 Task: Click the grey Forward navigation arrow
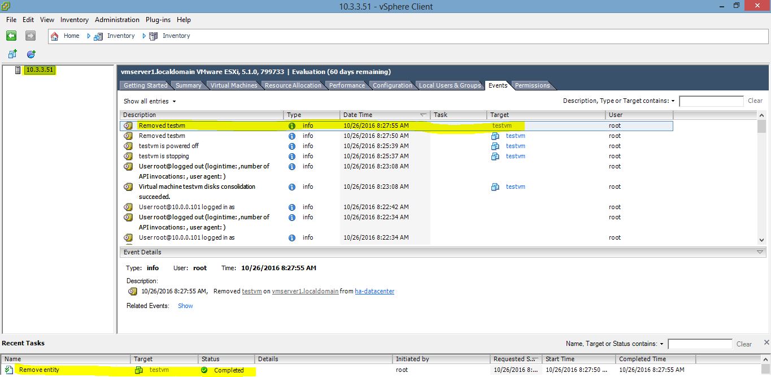click(31, 36)
